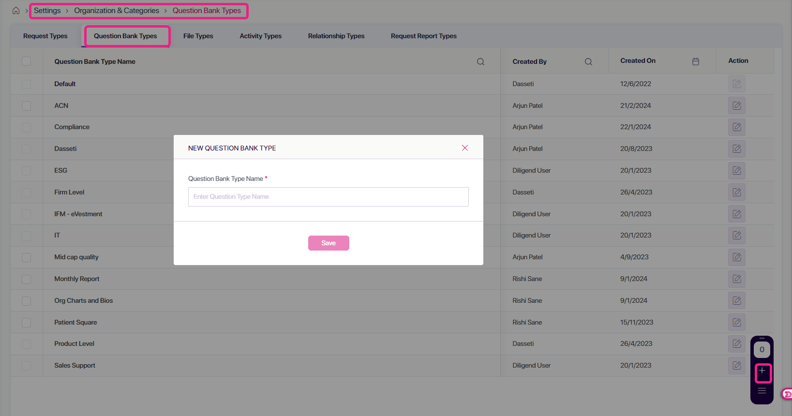Viewport: 792px width, 416px height.
Task: Edit the Default question bank type
Action: pyautogui.click(x=737, y=84)
